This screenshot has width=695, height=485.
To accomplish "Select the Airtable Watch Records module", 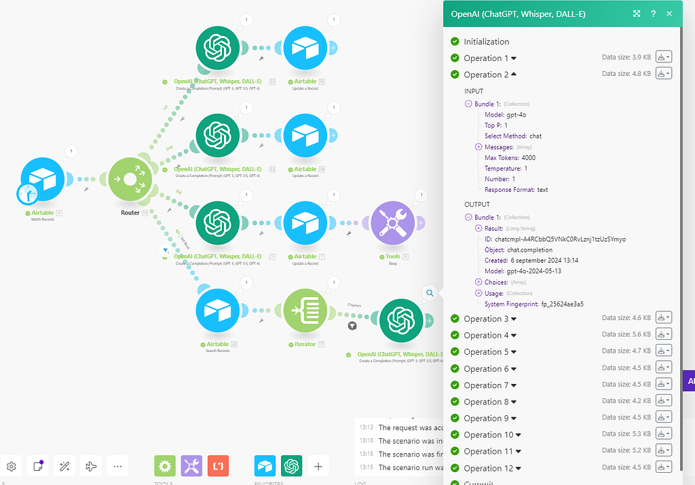I will click(42, 179).
